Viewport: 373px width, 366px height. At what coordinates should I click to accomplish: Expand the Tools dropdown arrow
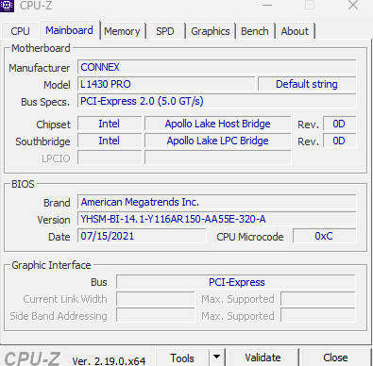click(x=216, y=358)
